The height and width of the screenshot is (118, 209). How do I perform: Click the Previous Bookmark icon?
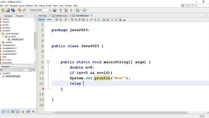(x=91, y=20)
